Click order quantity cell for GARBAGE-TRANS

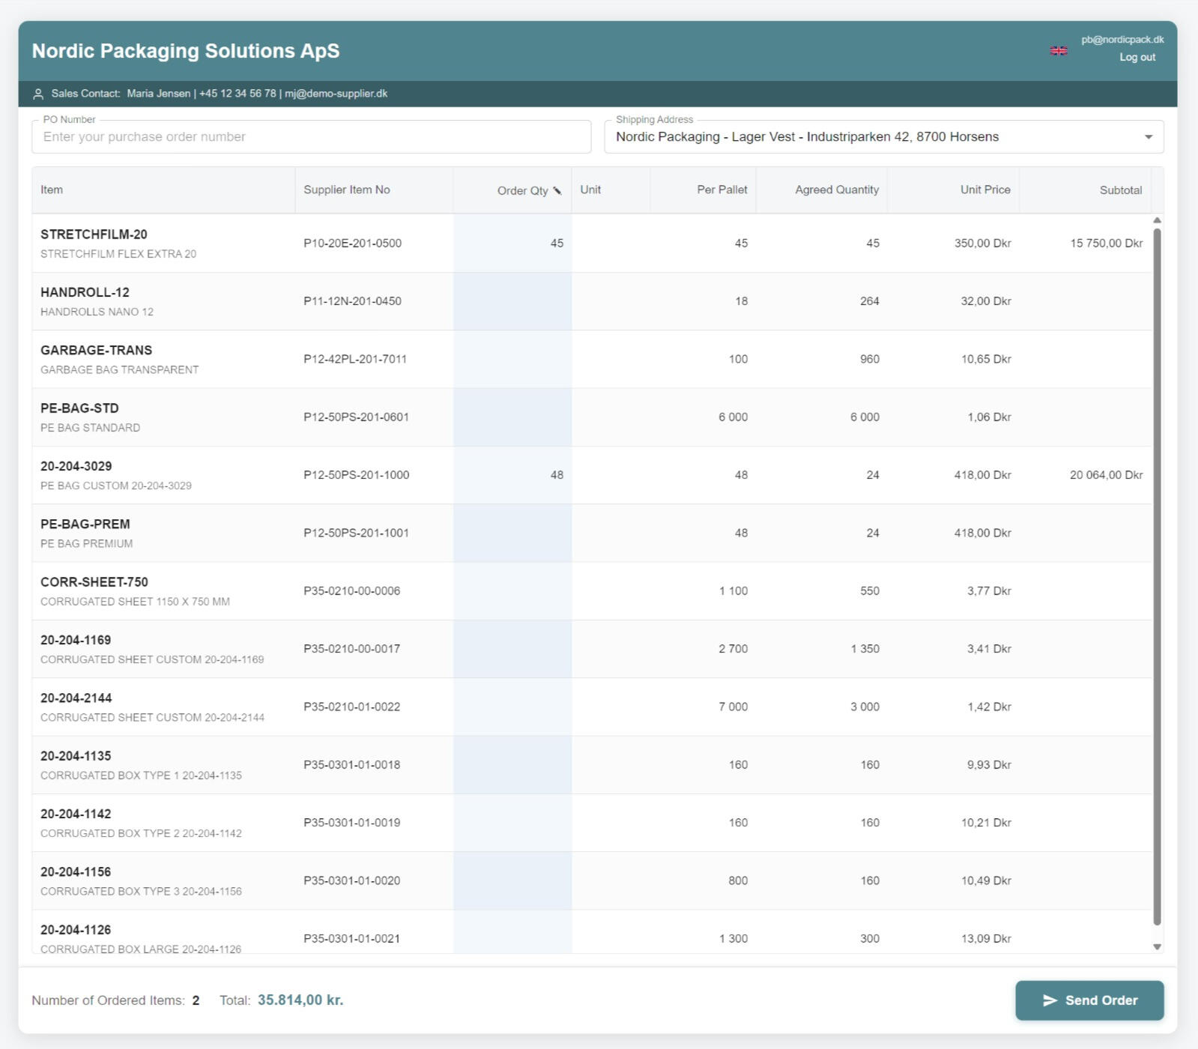coord(512,359)
